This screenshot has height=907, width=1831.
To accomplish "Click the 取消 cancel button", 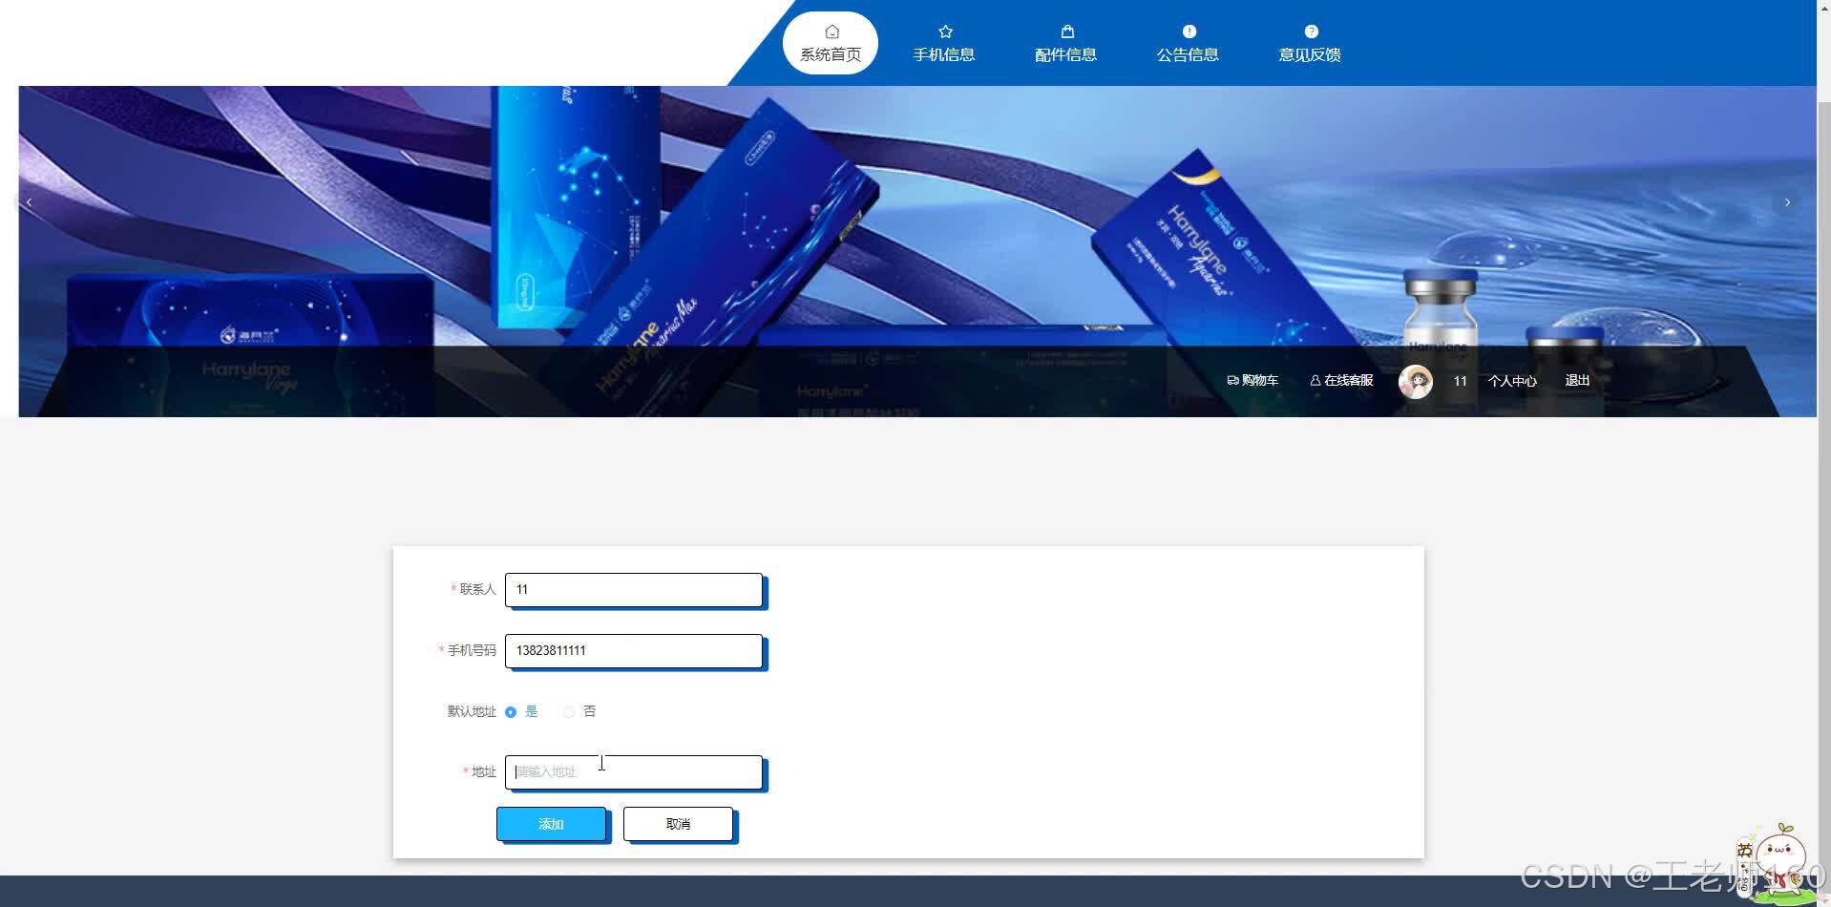I will [678, 824].
